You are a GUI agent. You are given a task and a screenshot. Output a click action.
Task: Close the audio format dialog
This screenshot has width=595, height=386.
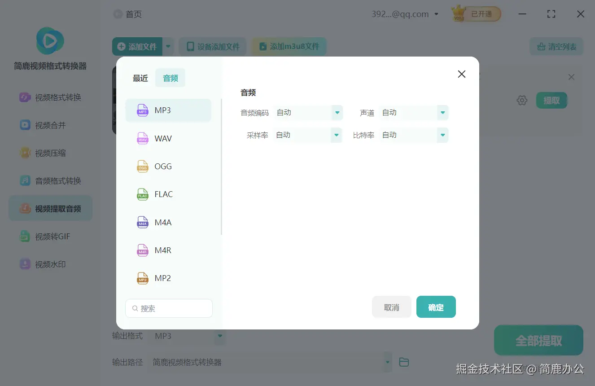pyautogui.click(x=461, y=74)
